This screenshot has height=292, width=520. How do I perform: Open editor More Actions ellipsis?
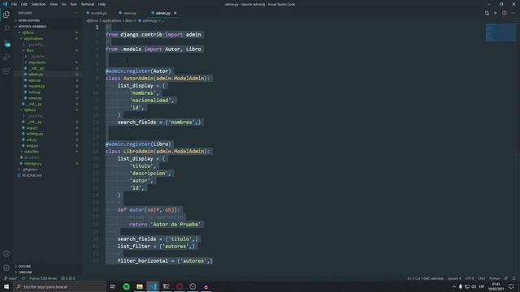point(513,13)
